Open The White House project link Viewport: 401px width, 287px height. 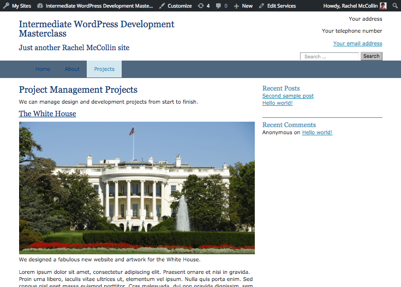[x=47, y=113]
